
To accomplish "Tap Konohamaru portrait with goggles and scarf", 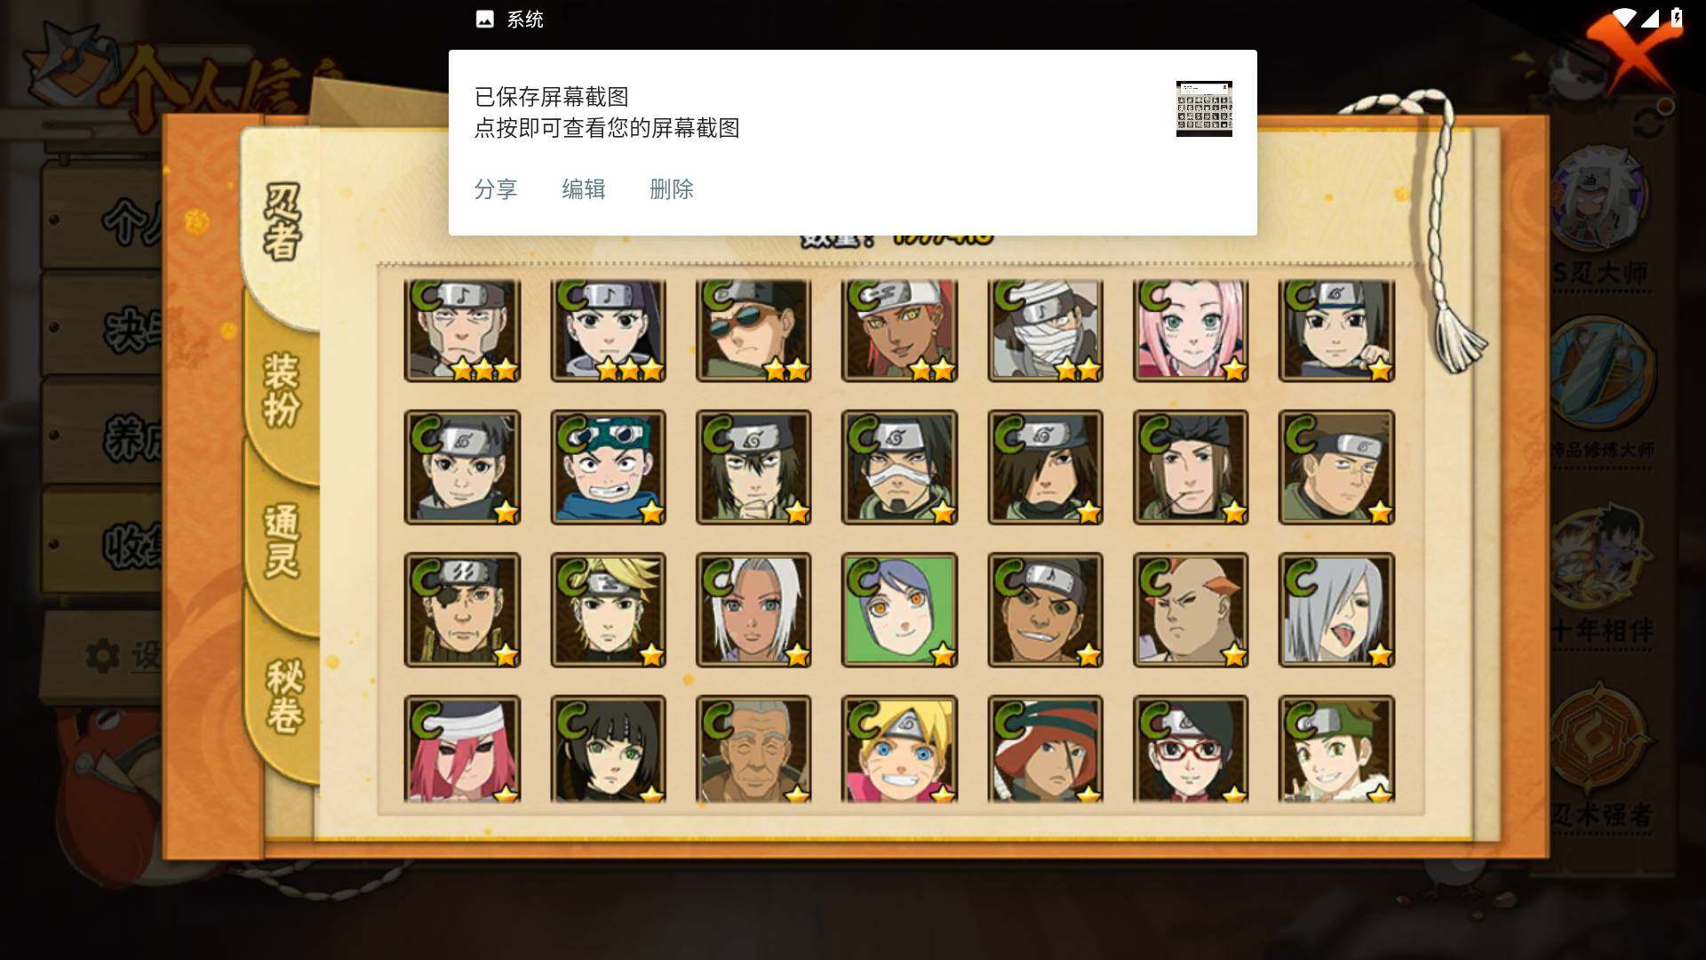I will coord(608,467).
